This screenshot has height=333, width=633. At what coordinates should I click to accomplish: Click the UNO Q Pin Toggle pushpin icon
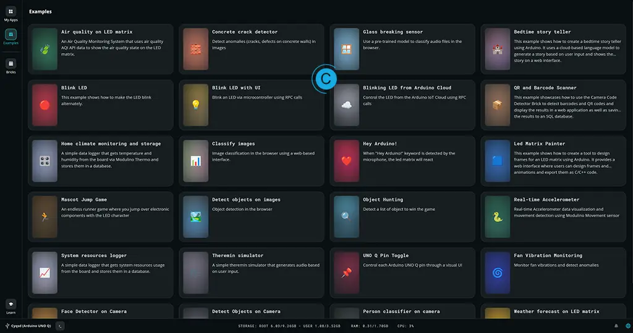(x=346, y=273)
